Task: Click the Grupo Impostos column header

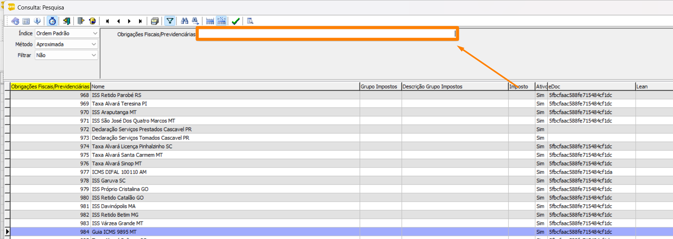Action: (x=380, y=87)
